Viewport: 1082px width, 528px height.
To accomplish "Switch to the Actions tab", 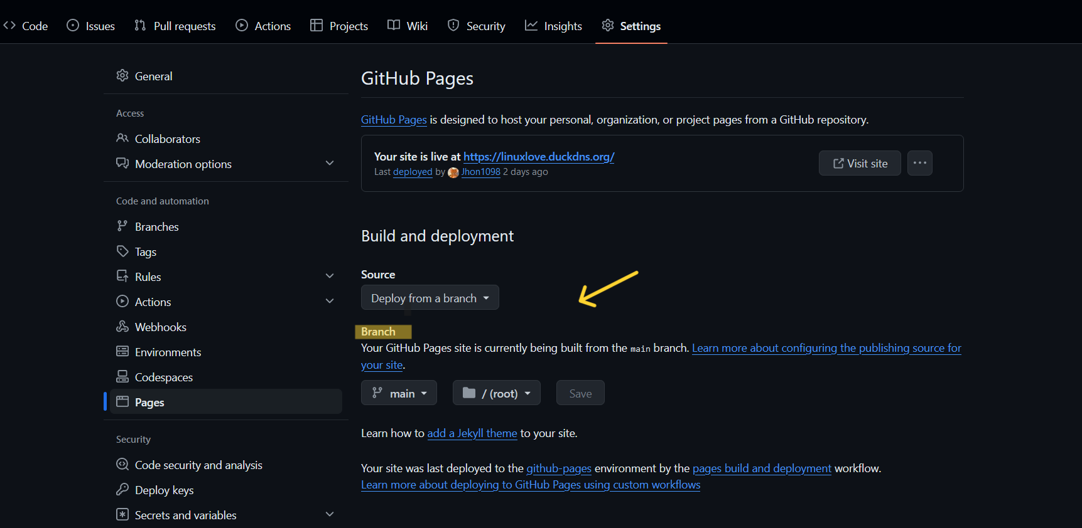I will (263, 26).
